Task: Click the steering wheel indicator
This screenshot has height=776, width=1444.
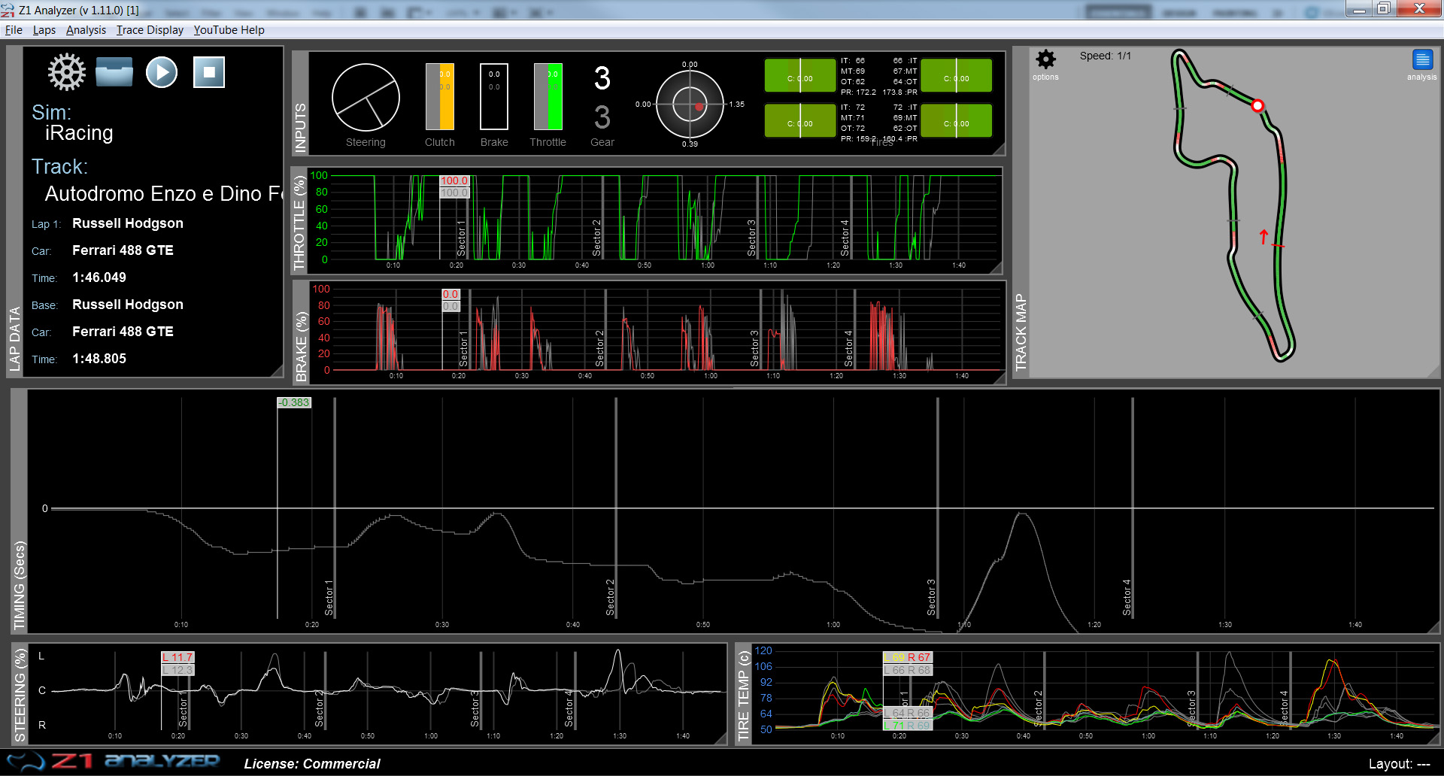Action: 366,98
